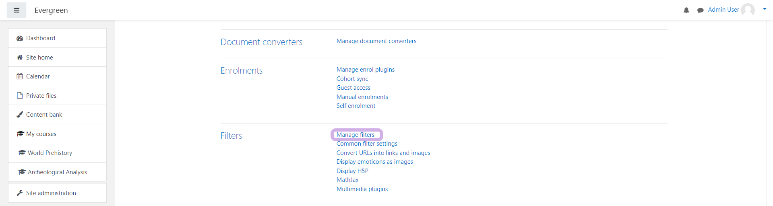Open the Manage filters link
This screenshot has width=773, height=206.
click(355, 135)
